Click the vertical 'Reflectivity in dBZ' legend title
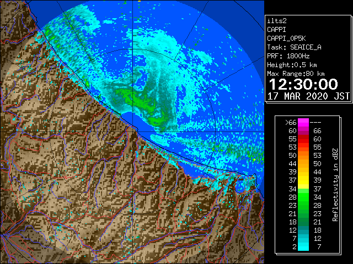 pos(335,185)
